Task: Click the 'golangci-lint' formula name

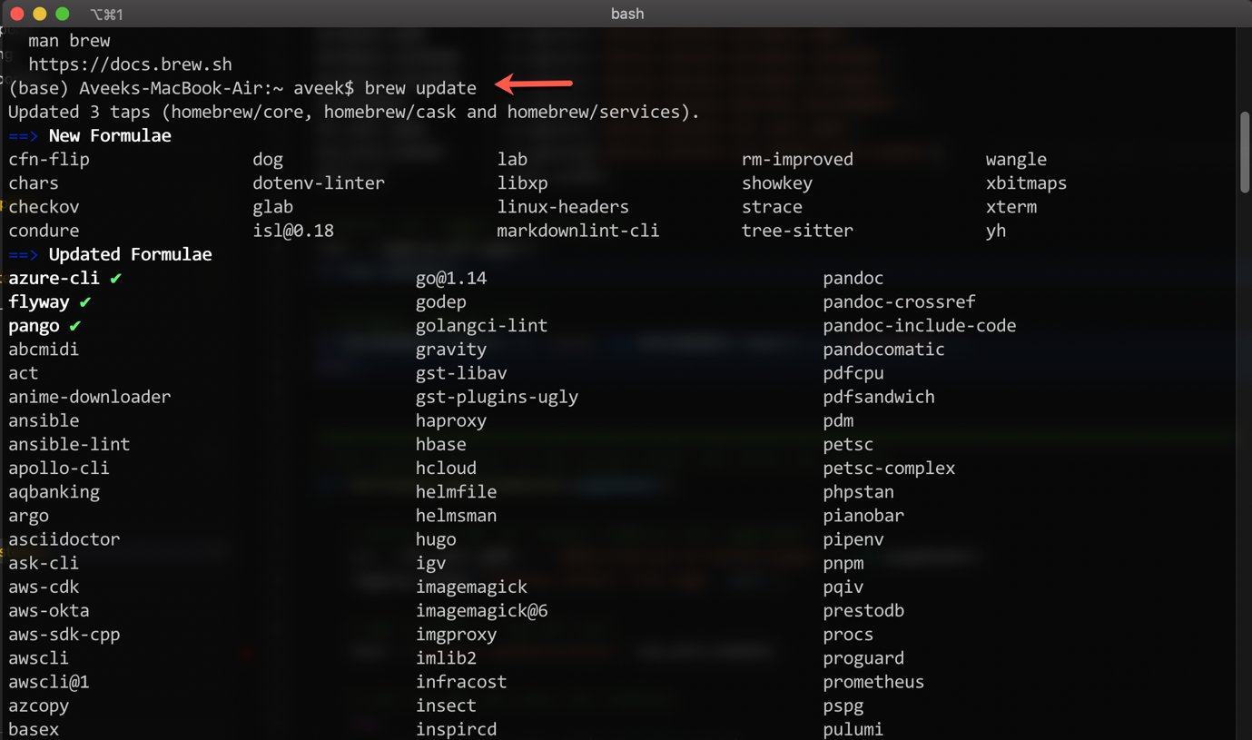Action: point(481,325)
